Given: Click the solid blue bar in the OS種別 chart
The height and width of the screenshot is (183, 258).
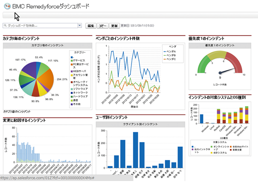Looking at the screenshot, I should 201,119.
